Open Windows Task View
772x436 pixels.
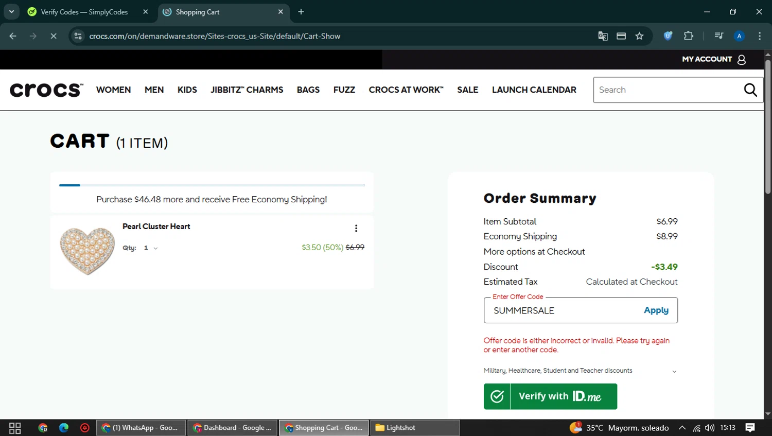pyautogui.click(x=15, y=428)
